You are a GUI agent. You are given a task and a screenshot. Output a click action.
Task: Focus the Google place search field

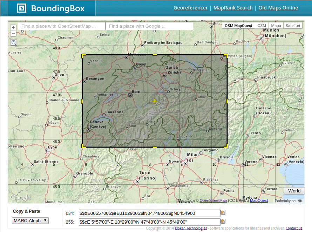tap(149, 26)
